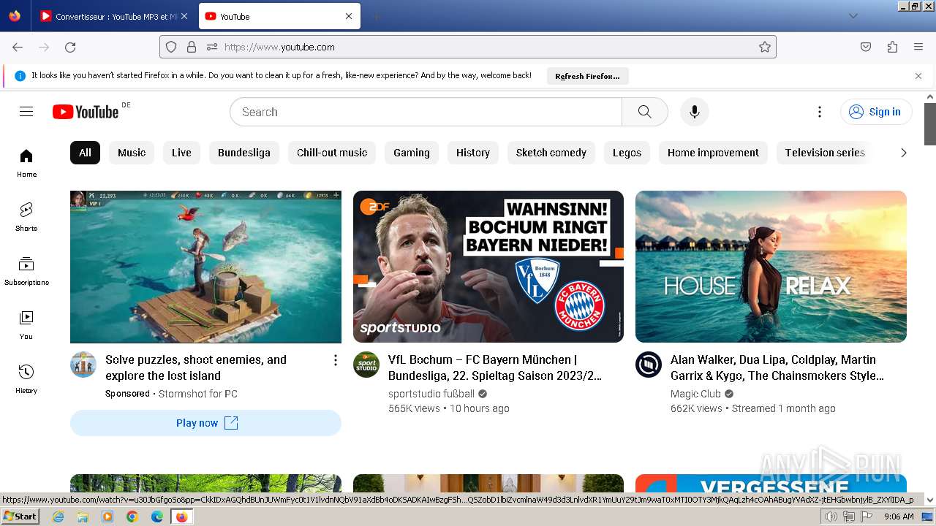Select the YouTube browser tab
This screenshot has width=936, height=526.
coord(279,16)
